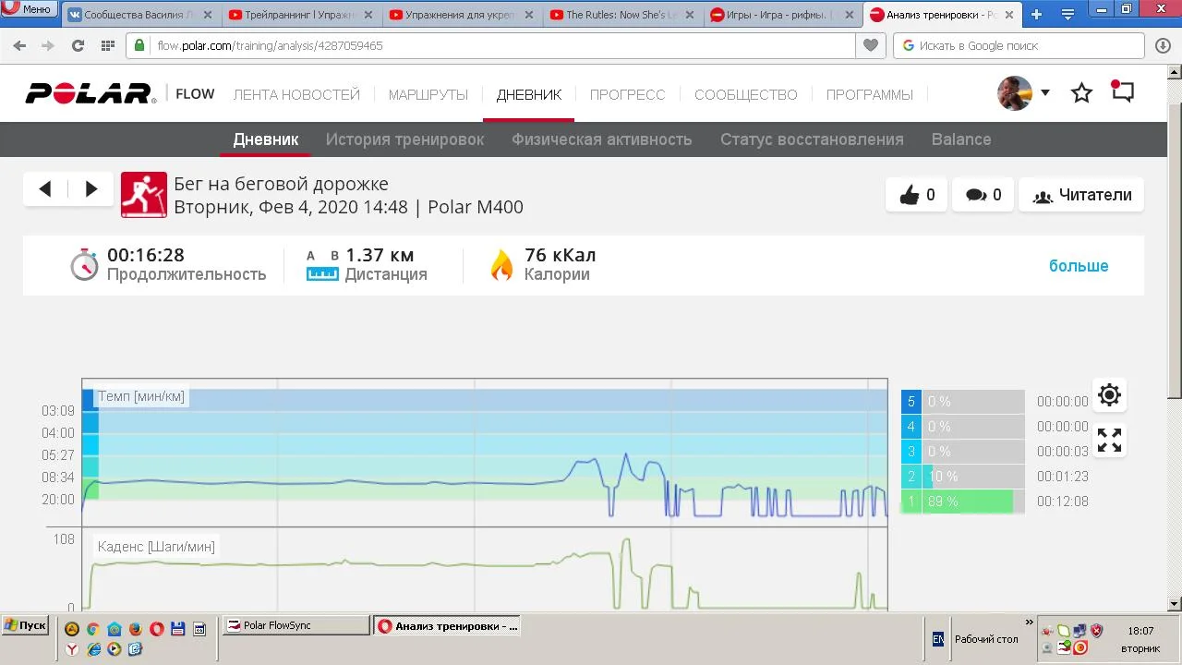This screenshot has width=1182, height=665.
Task: Switch to Polar FlowSync taskbar window
Action: pyautogui.click(x=296, y=625)
